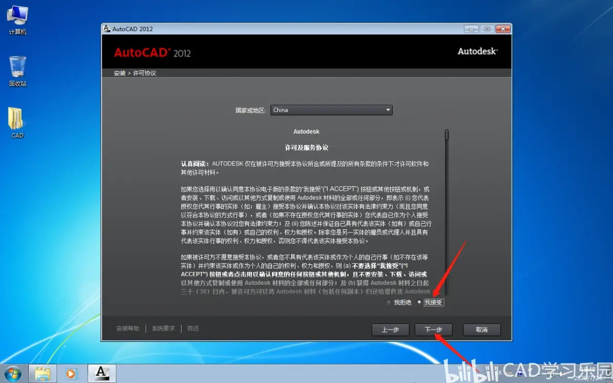Click the 安装 breadcrumb item
The image size is (613, 383).
[x=120, y=73]
